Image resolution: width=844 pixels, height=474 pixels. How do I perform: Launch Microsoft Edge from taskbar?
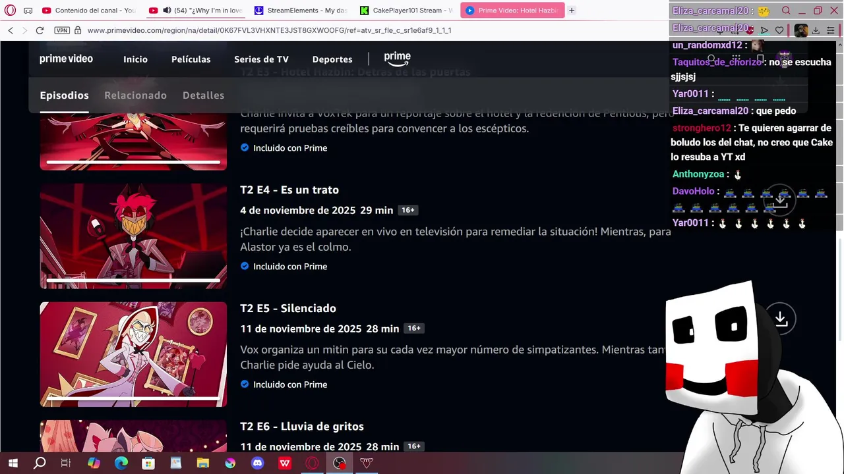[x=121, y=463]
